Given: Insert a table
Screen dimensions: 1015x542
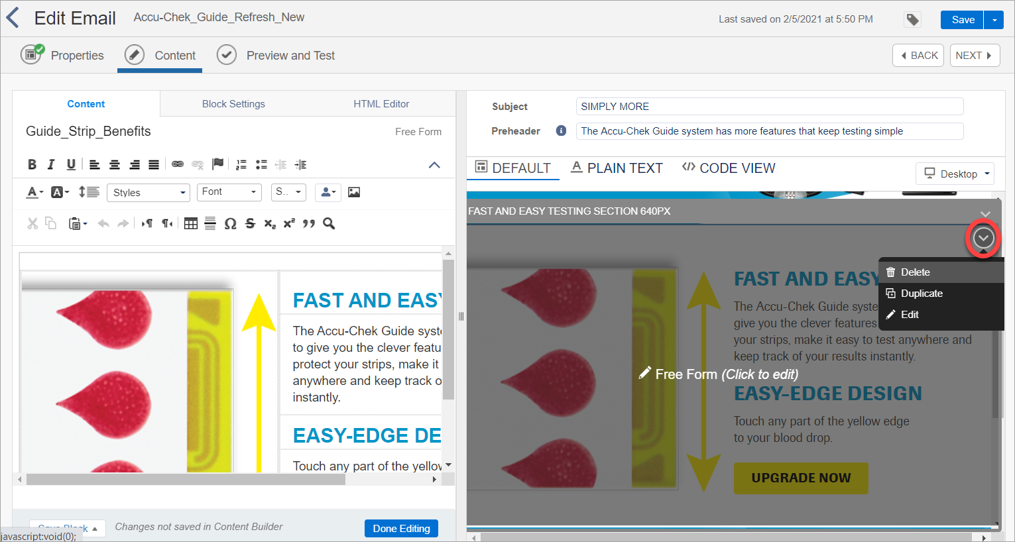Looking at the screenshot, I should coord(191,223).
